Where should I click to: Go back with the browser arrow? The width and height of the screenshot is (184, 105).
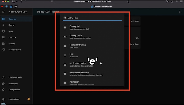pyautogui.click(x=21, y=1)
